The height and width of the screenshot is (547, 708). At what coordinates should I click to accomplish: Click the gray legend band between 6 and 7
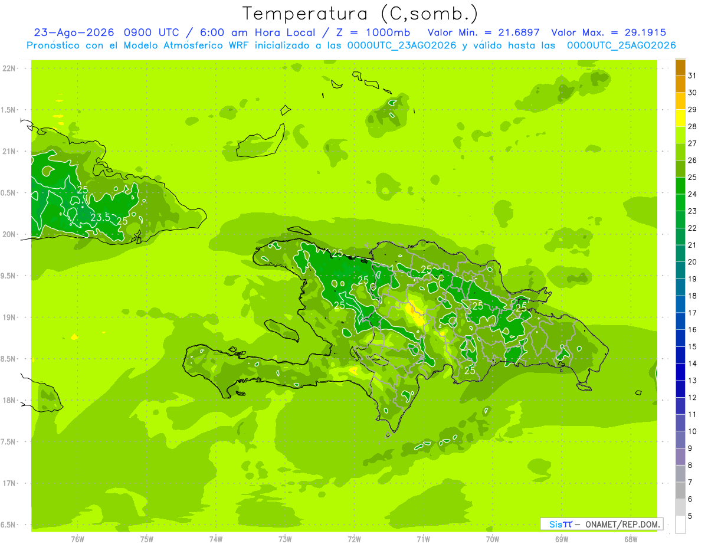click(x=681, y=490)
